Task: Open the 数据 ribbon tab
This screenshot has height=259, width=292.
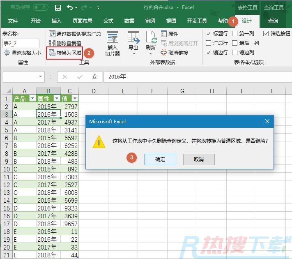Action: (129, 21)
